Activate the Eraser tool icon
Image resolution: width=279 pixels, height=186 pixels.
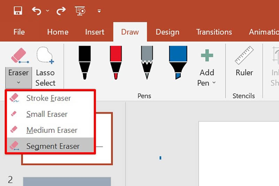tap(20, 55)
